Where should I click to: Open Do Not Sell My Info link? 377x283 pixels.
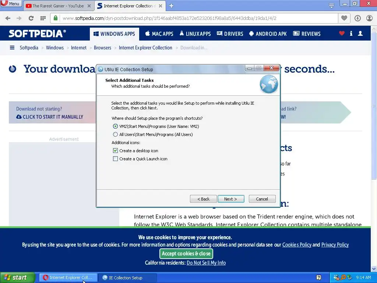[x=206, y=263]
